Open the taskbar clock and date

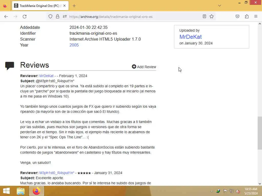251,191
